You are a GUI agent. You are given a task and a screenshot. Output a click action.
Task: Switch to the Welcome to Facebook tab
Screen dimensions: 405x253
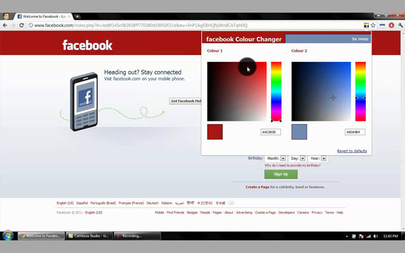pyautogui.click(x=40, y=16)
